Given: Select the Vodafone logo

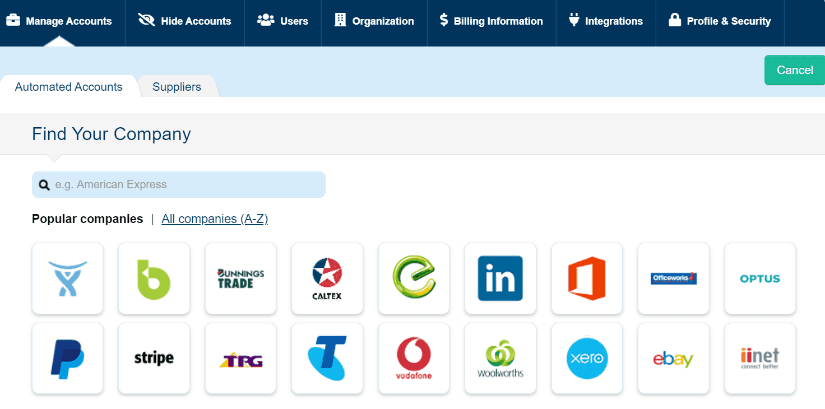Looking at the screenshot, I should click(414, 359).
